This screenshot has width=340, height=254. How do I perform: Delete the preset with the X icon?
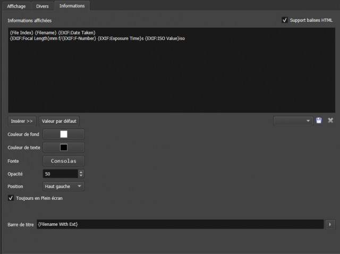[330, 121]
